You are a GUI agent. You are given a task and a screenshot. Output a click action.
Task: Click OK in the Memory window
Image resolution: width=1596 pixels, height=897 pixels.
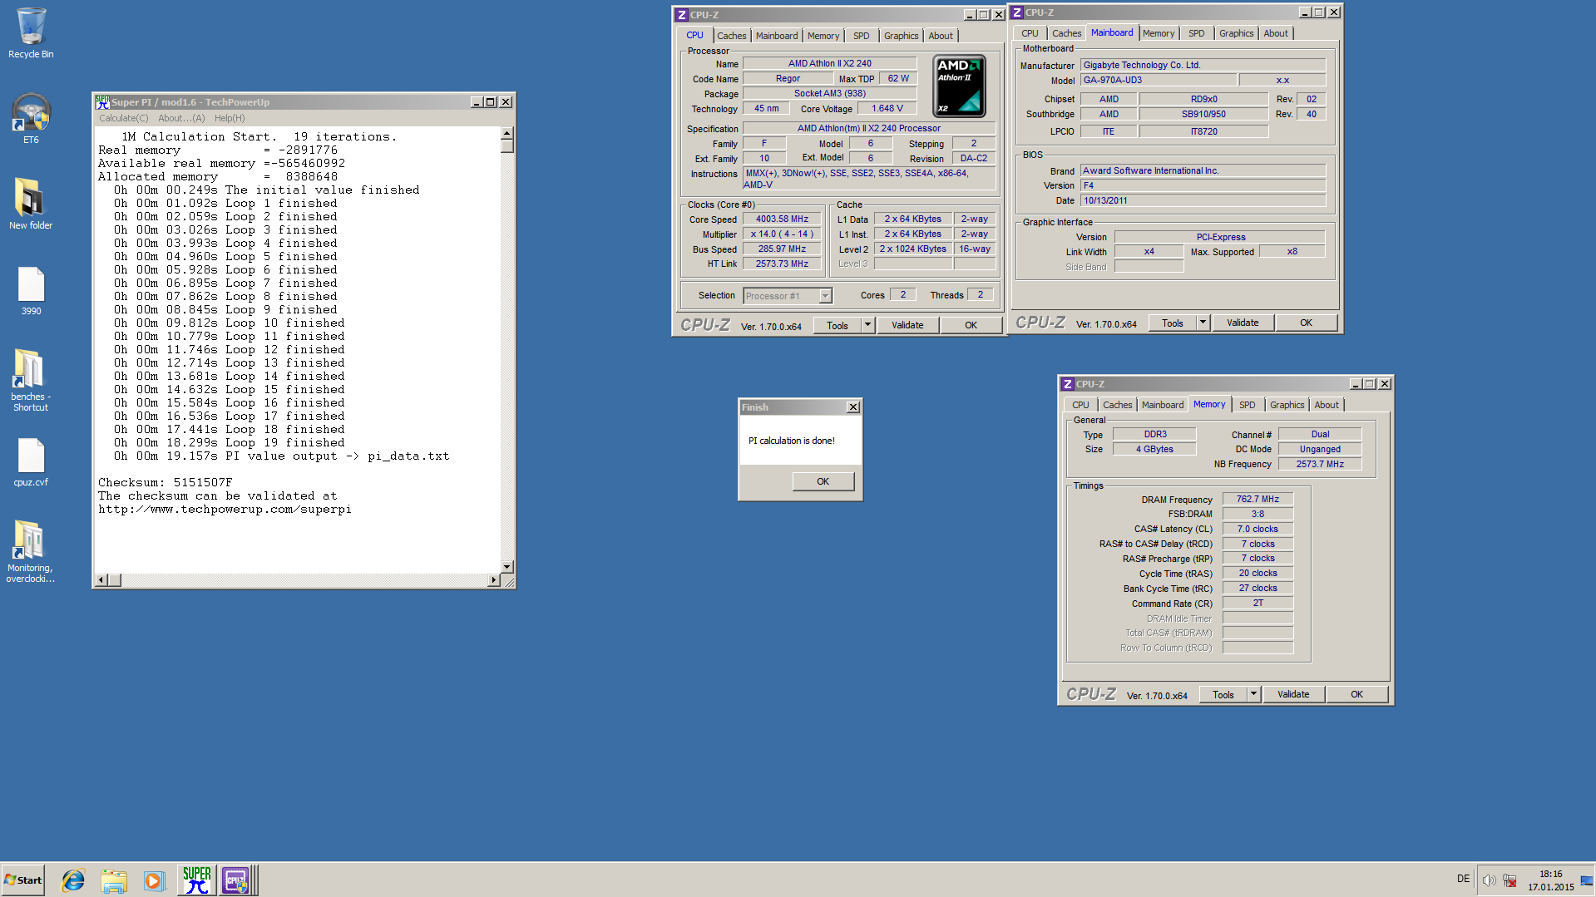click(x=1356, y=694)
